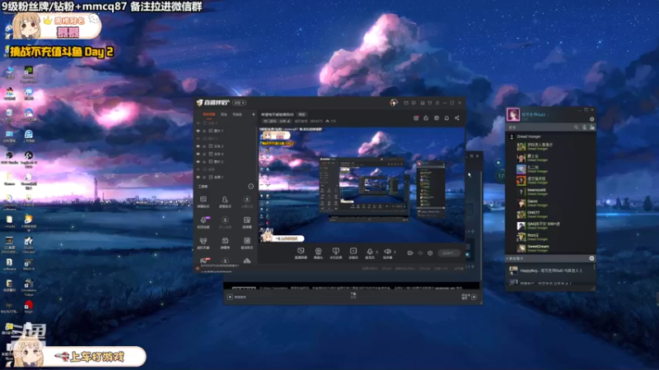The image size is (659, 370).
Task: Open the OBS Studio desktop shortcut
Action: click(9, 158)
